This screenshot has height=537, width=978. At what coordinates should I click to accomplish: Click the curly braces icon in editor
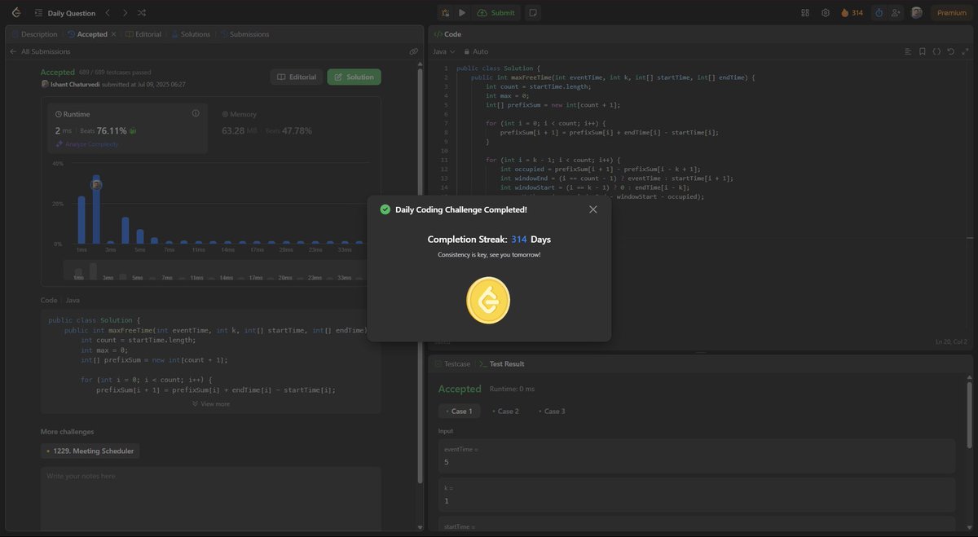coord(937,51)
